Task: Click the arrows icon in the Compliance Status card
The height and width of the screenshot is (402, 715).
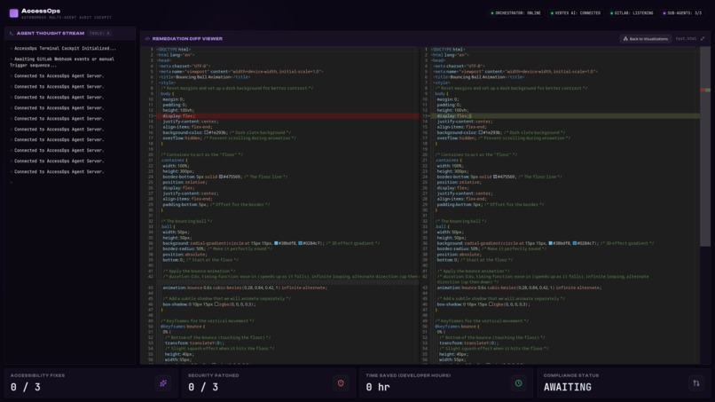Action: click(696, 383)
